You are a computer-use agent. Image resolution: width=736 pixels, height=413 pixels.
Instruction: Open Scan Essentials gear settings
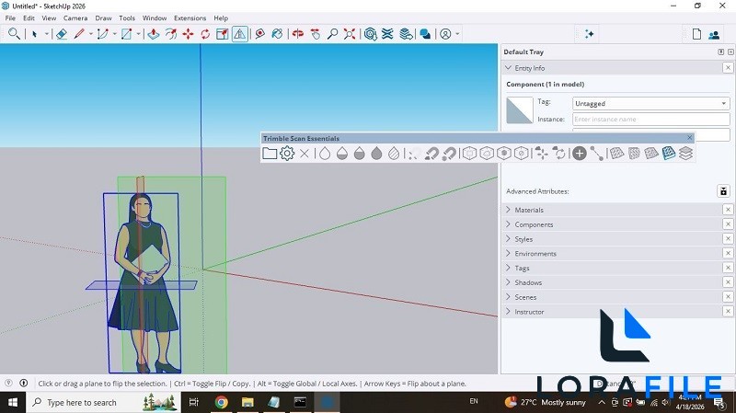click(x=287, y=153)
